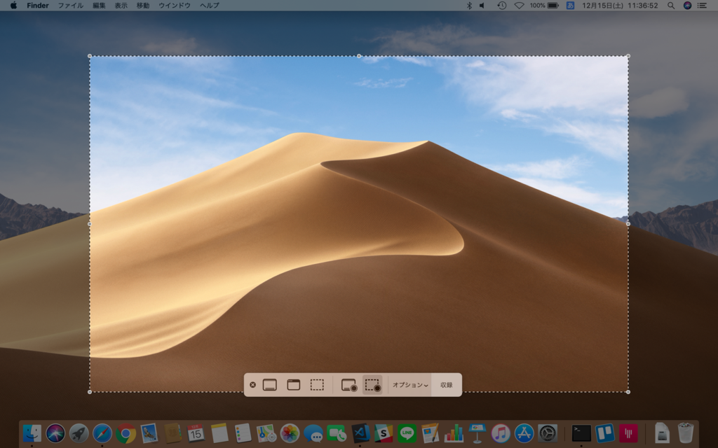Image resolution: width=718 pixels, height=448 pixels.
Task: Click the date and time 12月15日(土)
Action: 602,6
